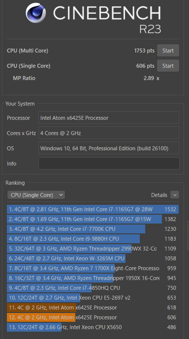Viewport: 189px width, 339px height.
Task: Select the orange Atom x6425E 606 entry
Action: [x=93, y=317]
